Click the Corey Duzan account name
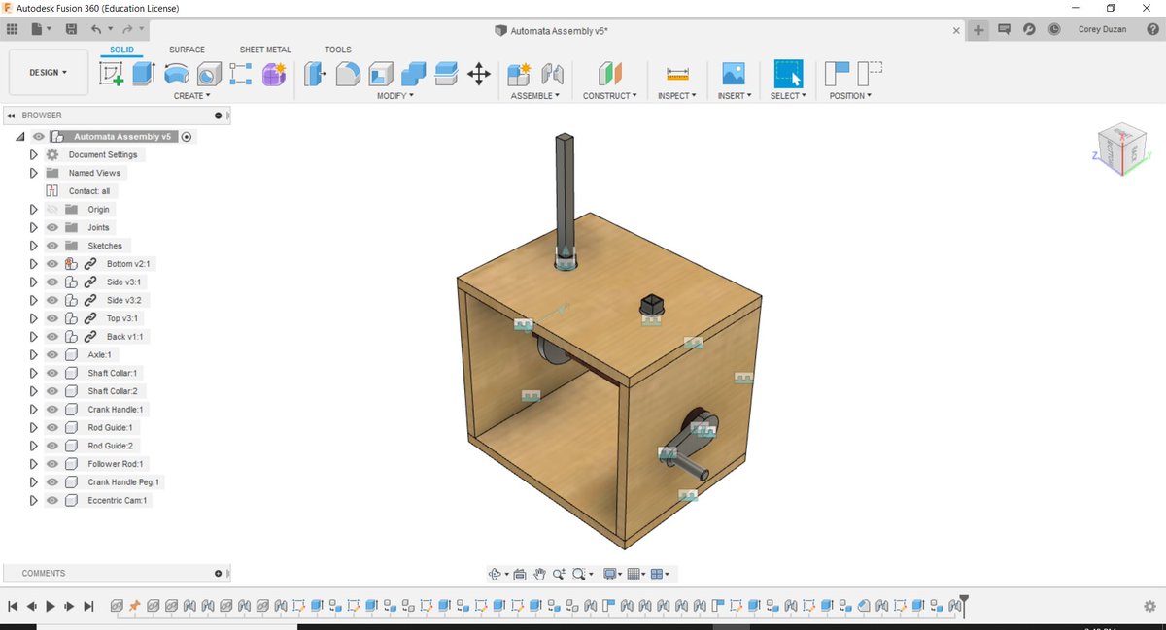Screen dimensions: 1166x630 coord(1101,29)
